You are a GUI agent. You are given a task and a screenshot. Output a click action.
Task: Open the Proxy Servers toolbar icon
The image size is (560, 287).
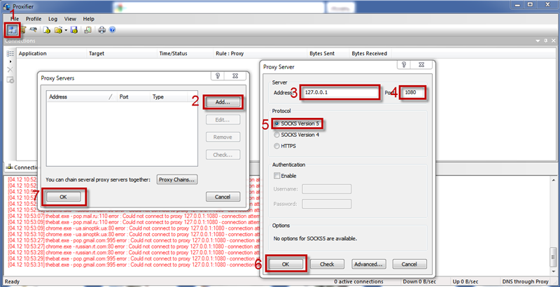(x=12, y=30)
